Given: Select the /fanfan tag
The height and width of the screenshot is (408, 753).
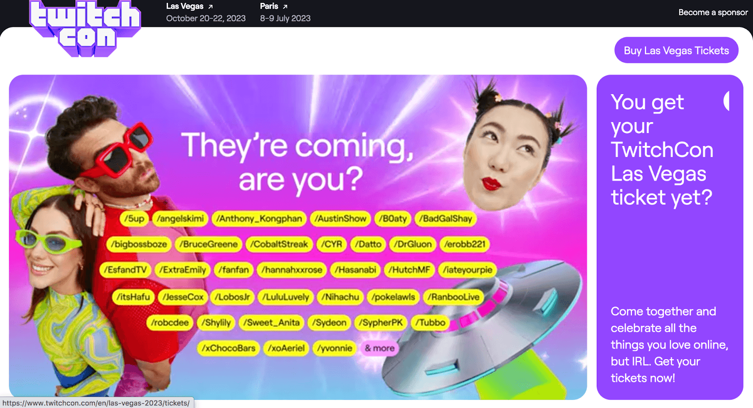Looking at the screenshot, I should 234,270.
